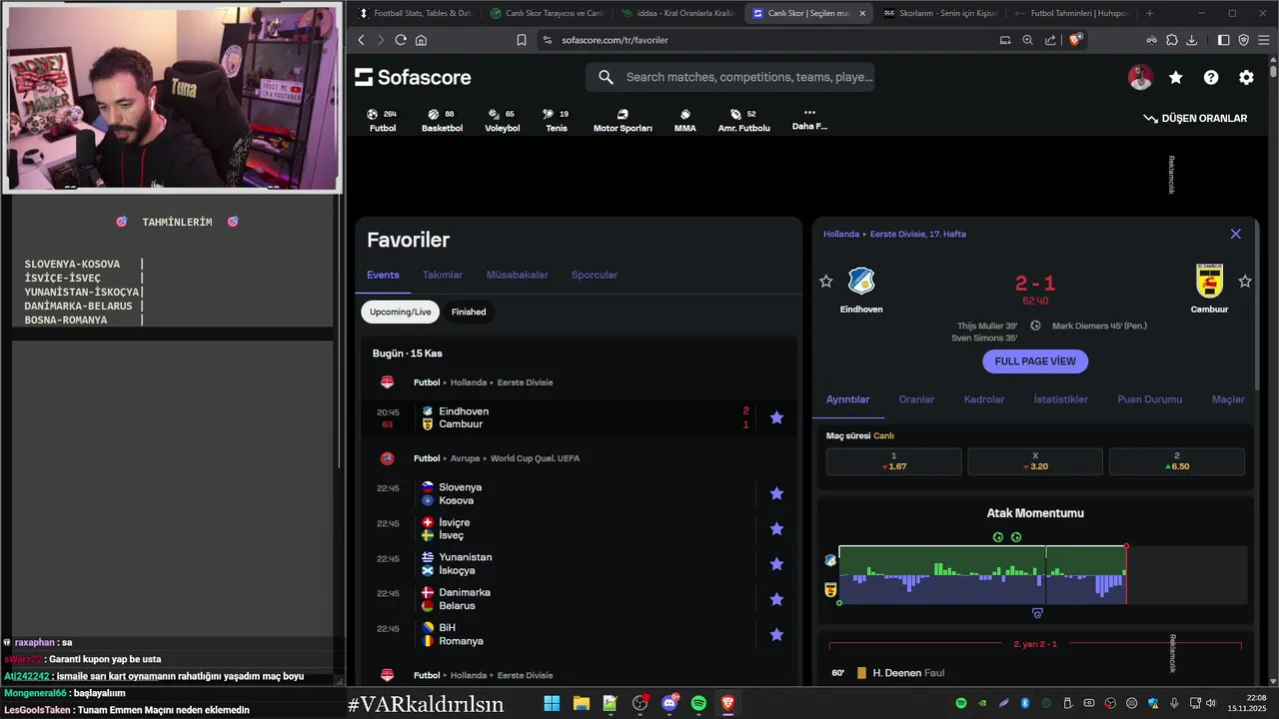1279x719 pixels.
Task: Open Brave Shields icon in address bar
Action: click(x=1075, y=40)
